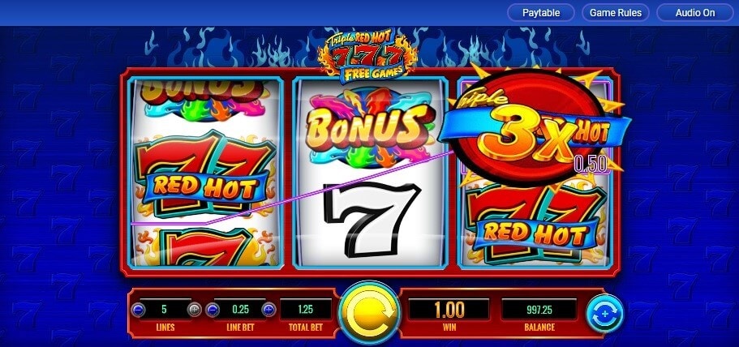The height and width of the screenshot is (347, 739).
Task: Click the Red Hot 77 on left reel
Action: 205,175
